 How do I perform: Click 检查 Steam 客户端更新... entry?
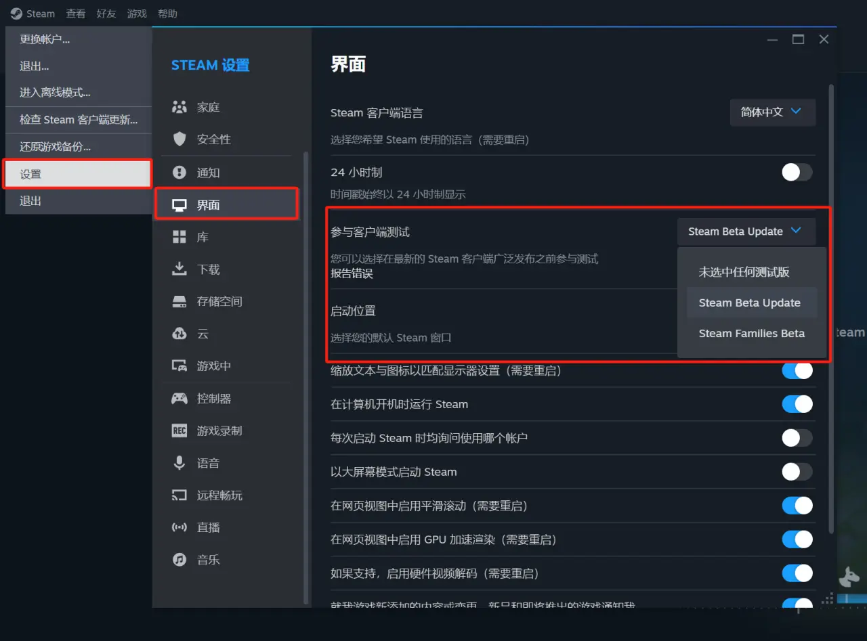click(x=79, y=120)
